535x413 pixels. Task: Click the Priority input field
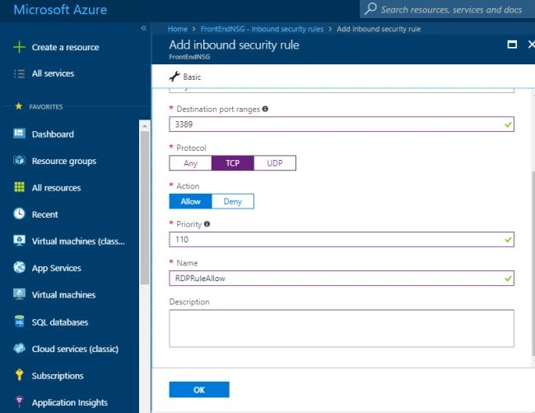[x=342, y=239]
